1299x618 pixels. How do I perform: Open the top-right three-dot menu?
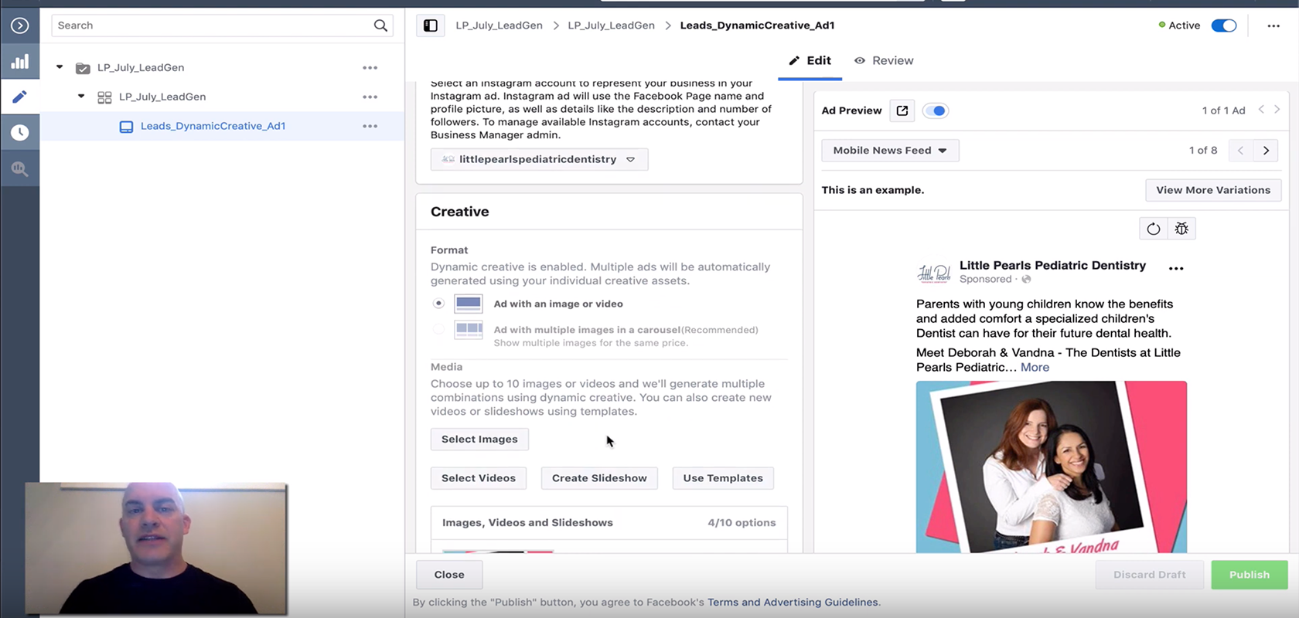click(x=1273, y=25)
